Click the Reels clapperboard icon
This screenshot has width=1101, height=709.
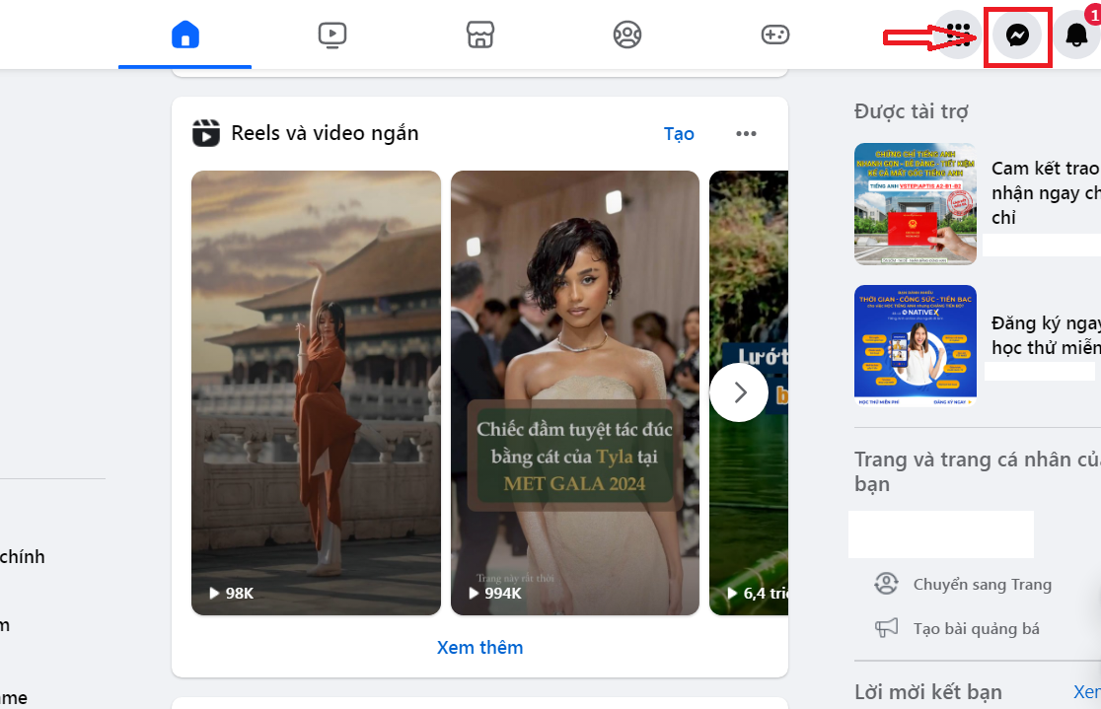tap(206, 133)
